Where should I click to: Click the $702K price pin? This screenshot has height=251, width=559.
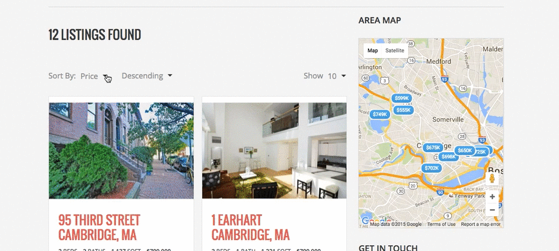pos(431,168)
